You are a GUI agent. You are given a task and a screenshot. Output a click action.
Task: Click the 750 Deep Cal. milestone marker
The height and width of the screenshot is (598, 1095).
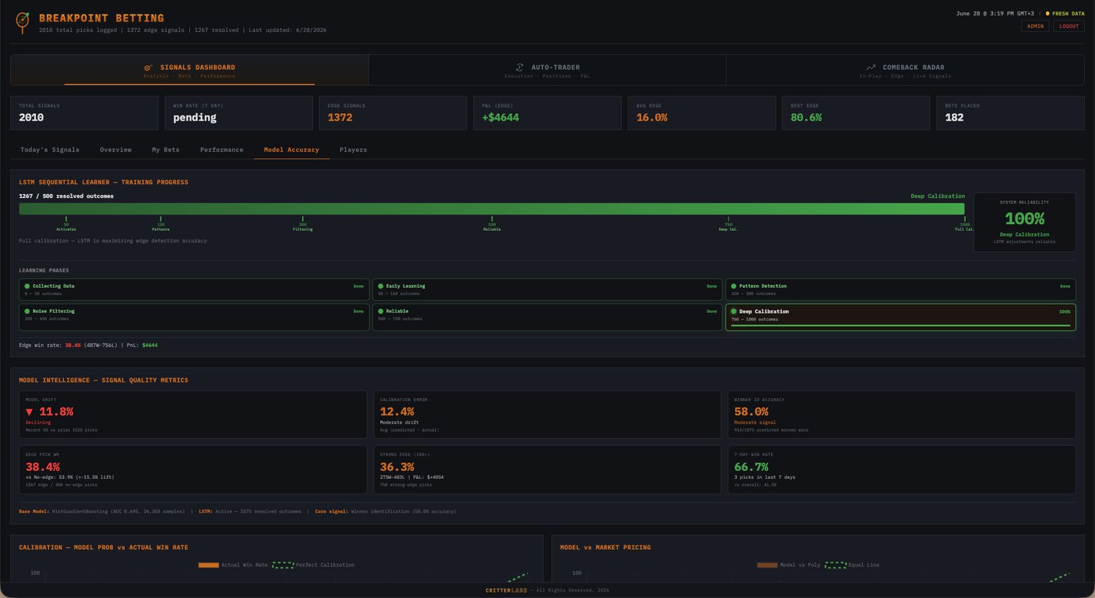(x=728, y=223)
